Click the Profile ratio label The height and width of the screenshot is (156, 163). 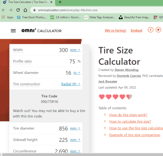pos(22,61)
